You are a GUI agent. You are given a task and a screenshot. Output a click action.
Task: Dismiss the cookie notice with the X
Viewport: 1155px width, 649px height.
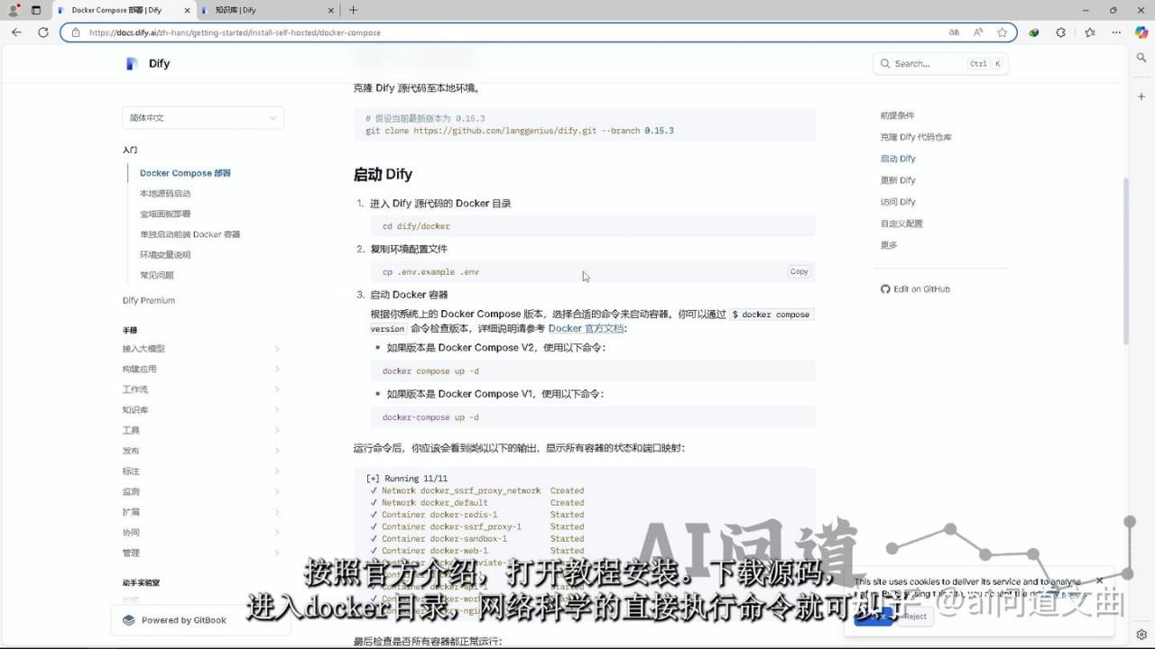pos(1099,580)
